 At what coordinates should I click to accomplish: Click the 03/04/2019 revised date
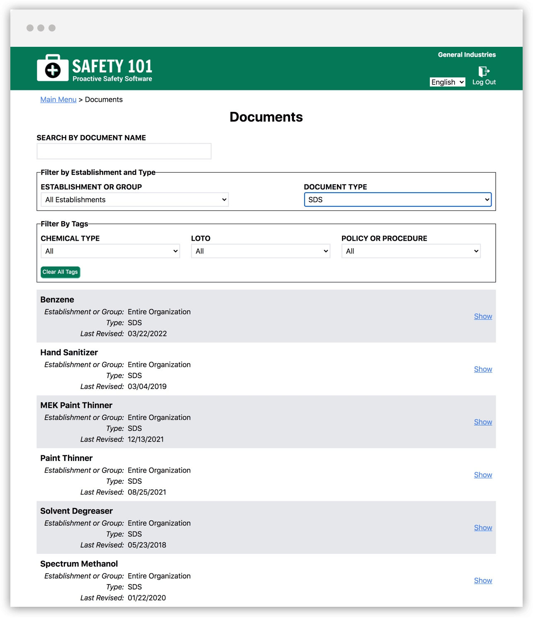pos(147,386)
